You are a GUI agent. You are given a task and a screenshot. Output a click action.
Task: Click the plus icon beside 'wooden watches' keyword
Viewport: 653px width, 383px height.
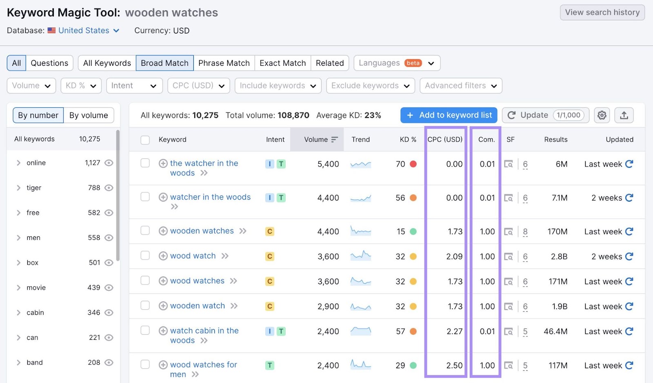coord(163,231)
